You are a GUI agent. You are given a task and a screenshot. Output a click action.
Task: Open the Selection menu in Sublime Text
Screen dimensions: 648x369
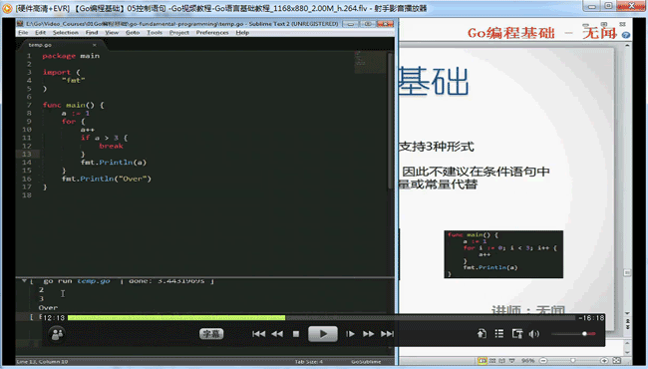[65, 32]
